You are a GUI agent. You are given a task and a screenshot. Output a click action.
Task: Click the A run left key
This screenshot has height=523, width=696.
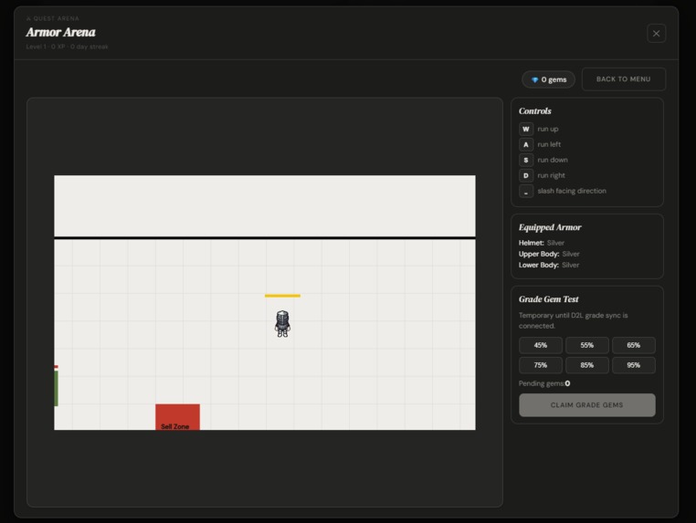pos(526,144)
